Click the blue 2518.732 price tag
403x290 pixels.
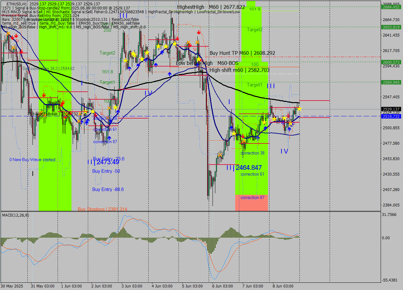391,116
